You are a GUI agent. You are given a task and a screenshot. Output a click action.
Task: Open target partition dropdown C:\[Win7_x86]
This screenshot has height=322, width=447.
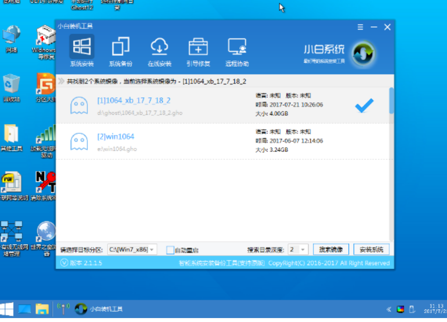tap(132, 250)
